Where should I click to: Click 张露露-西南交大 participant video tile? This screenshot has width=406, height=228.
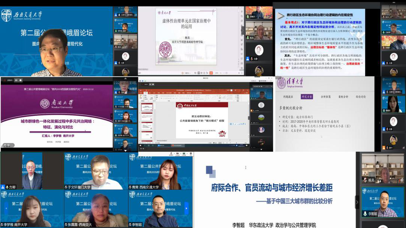[96, 209]
